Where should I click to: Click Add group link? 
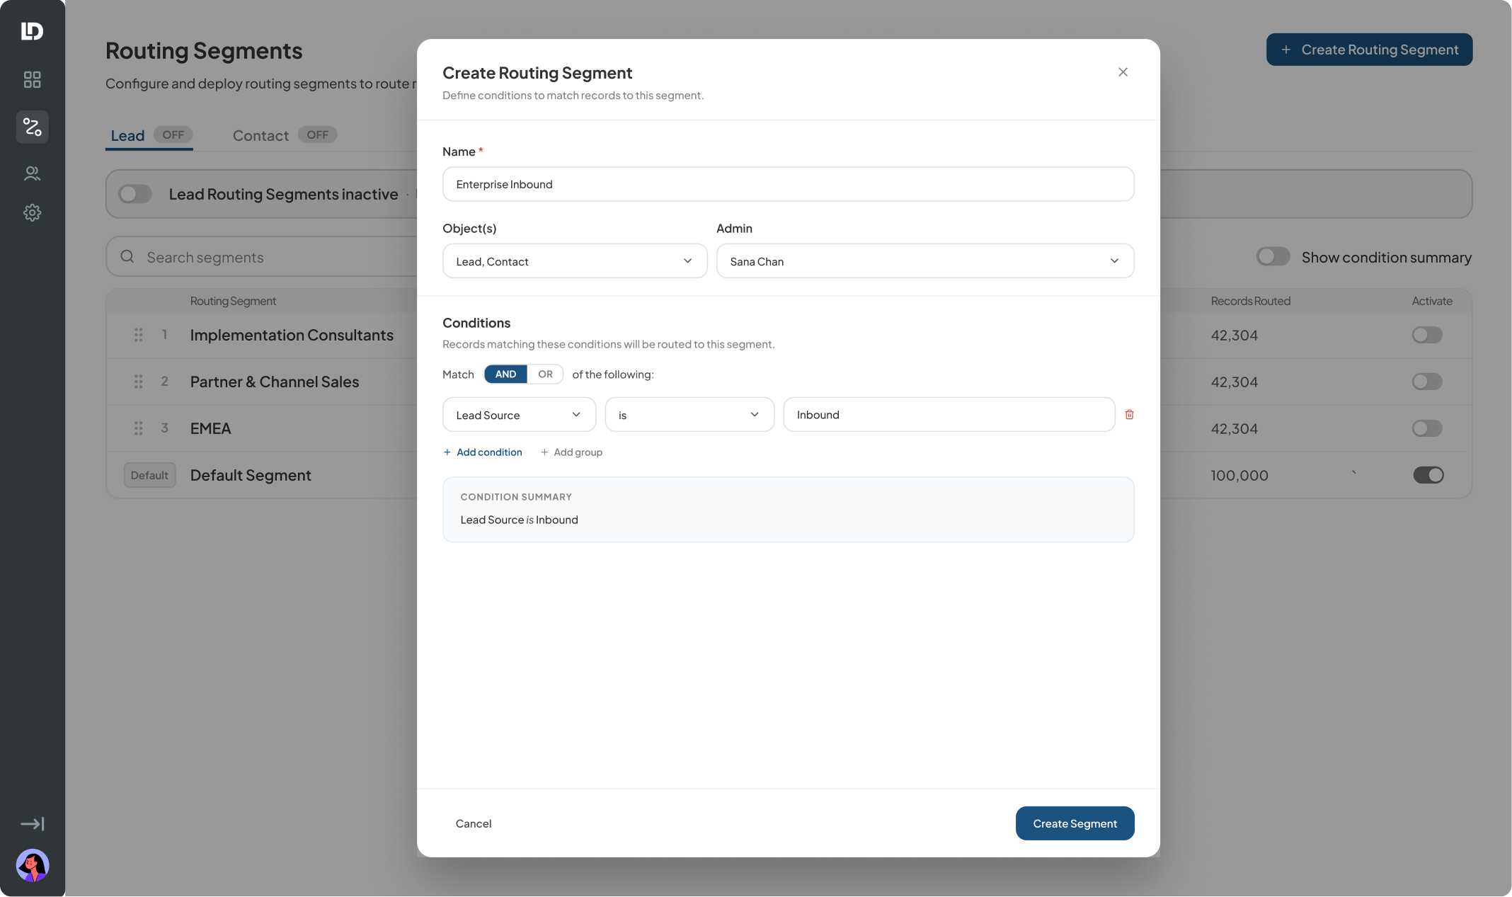coord(571,452)
